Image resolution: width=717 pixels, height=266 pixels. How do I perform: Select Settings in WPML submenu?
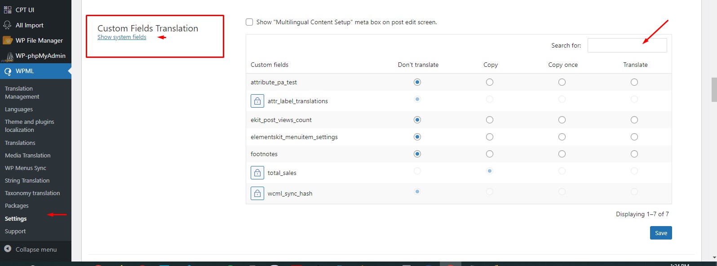point(16,218)
